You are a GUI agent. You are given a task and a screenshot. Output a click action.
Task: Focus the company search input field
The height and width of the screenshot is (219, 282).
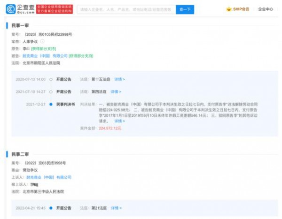[x=126, y=9]
